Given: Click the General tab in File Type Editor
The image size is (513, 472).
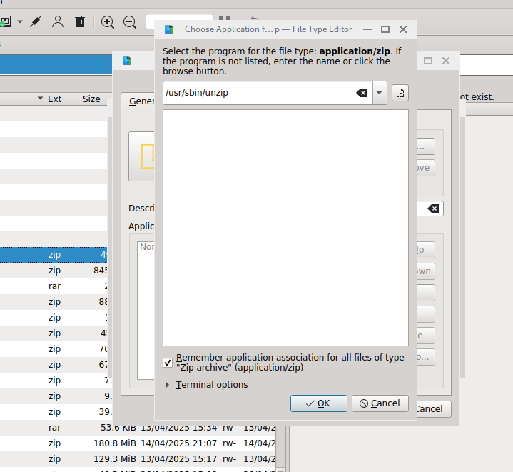Looking at the screenshot, I should [x=141, y=101].
